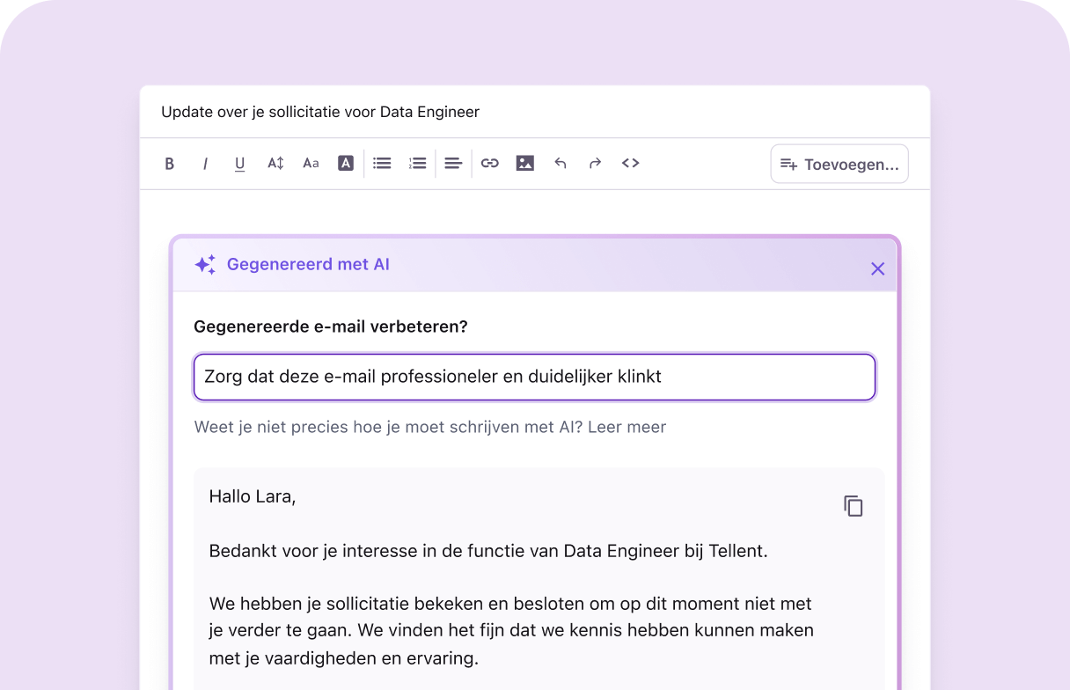Redo the last change
The width and height of the screenshot is (1070, 690).
coord(596,163)
